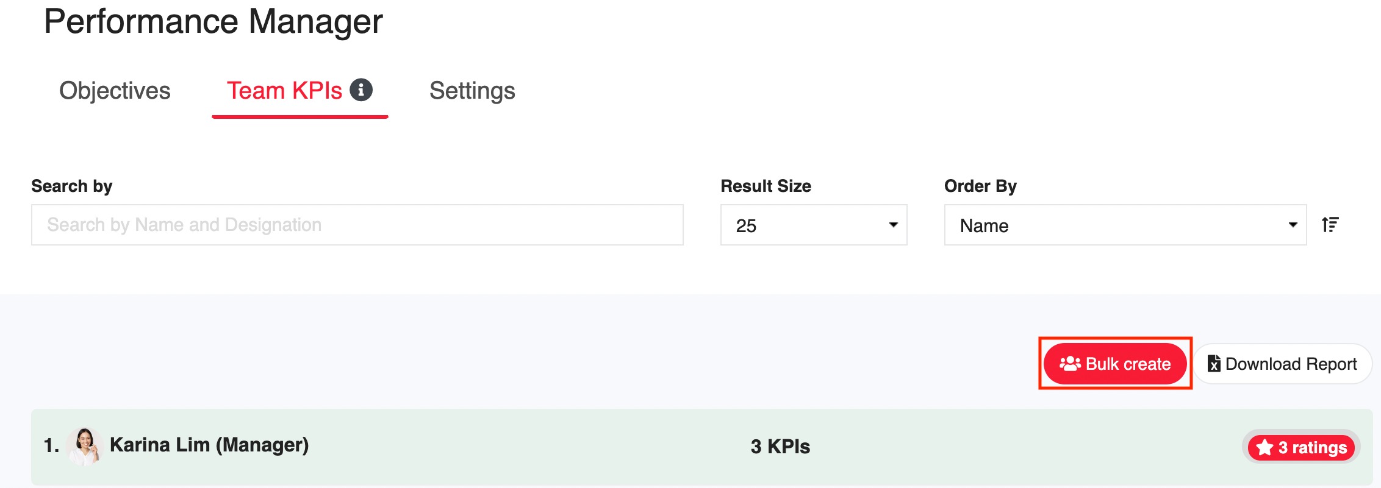
Task: Toggle the sort order icon
Action: 1330,225
